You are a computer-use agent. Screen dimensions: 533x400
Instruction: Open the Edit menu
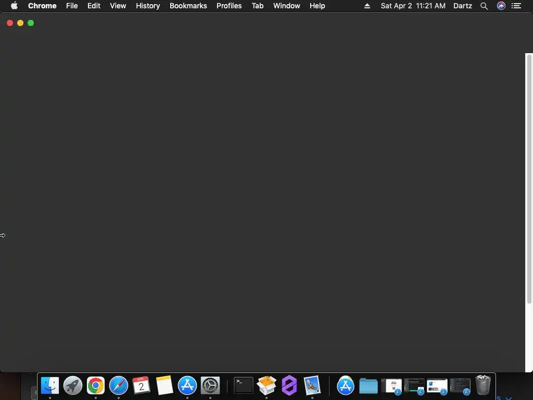(94, 6)
